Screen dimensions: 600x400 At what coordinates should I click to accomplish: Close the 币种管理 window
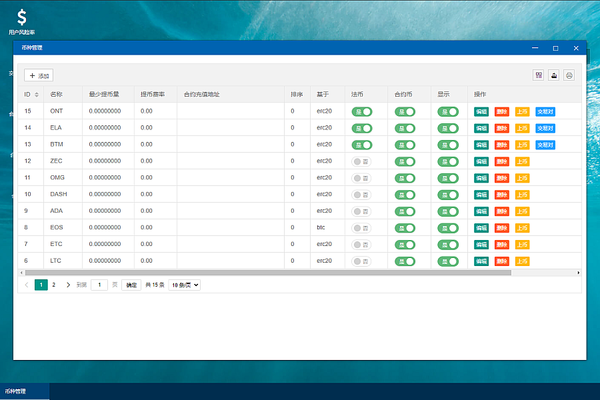[576, 48]
